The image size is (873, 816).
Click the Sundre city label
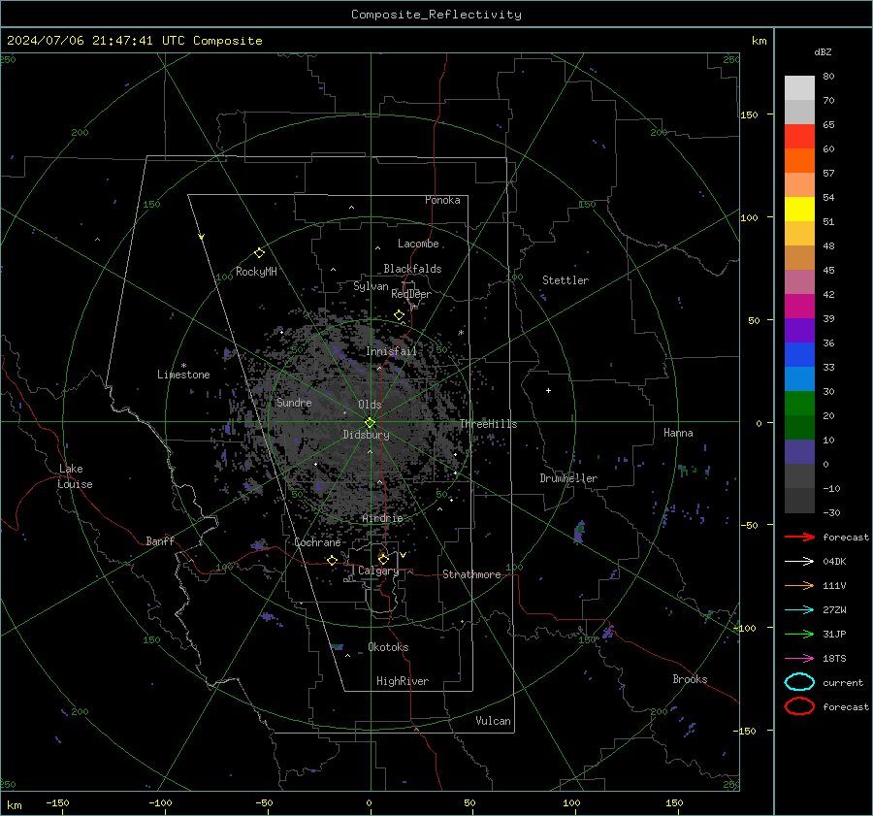point(294,403)
